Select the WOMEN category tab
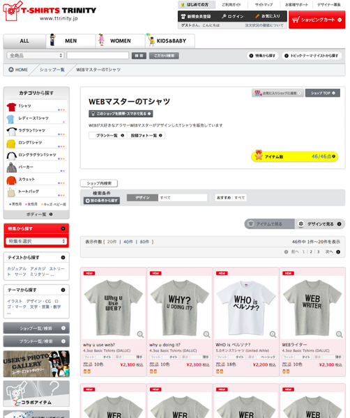Viewport: 350px width, 418px height. pyautogui.click(x=121, y=41)
